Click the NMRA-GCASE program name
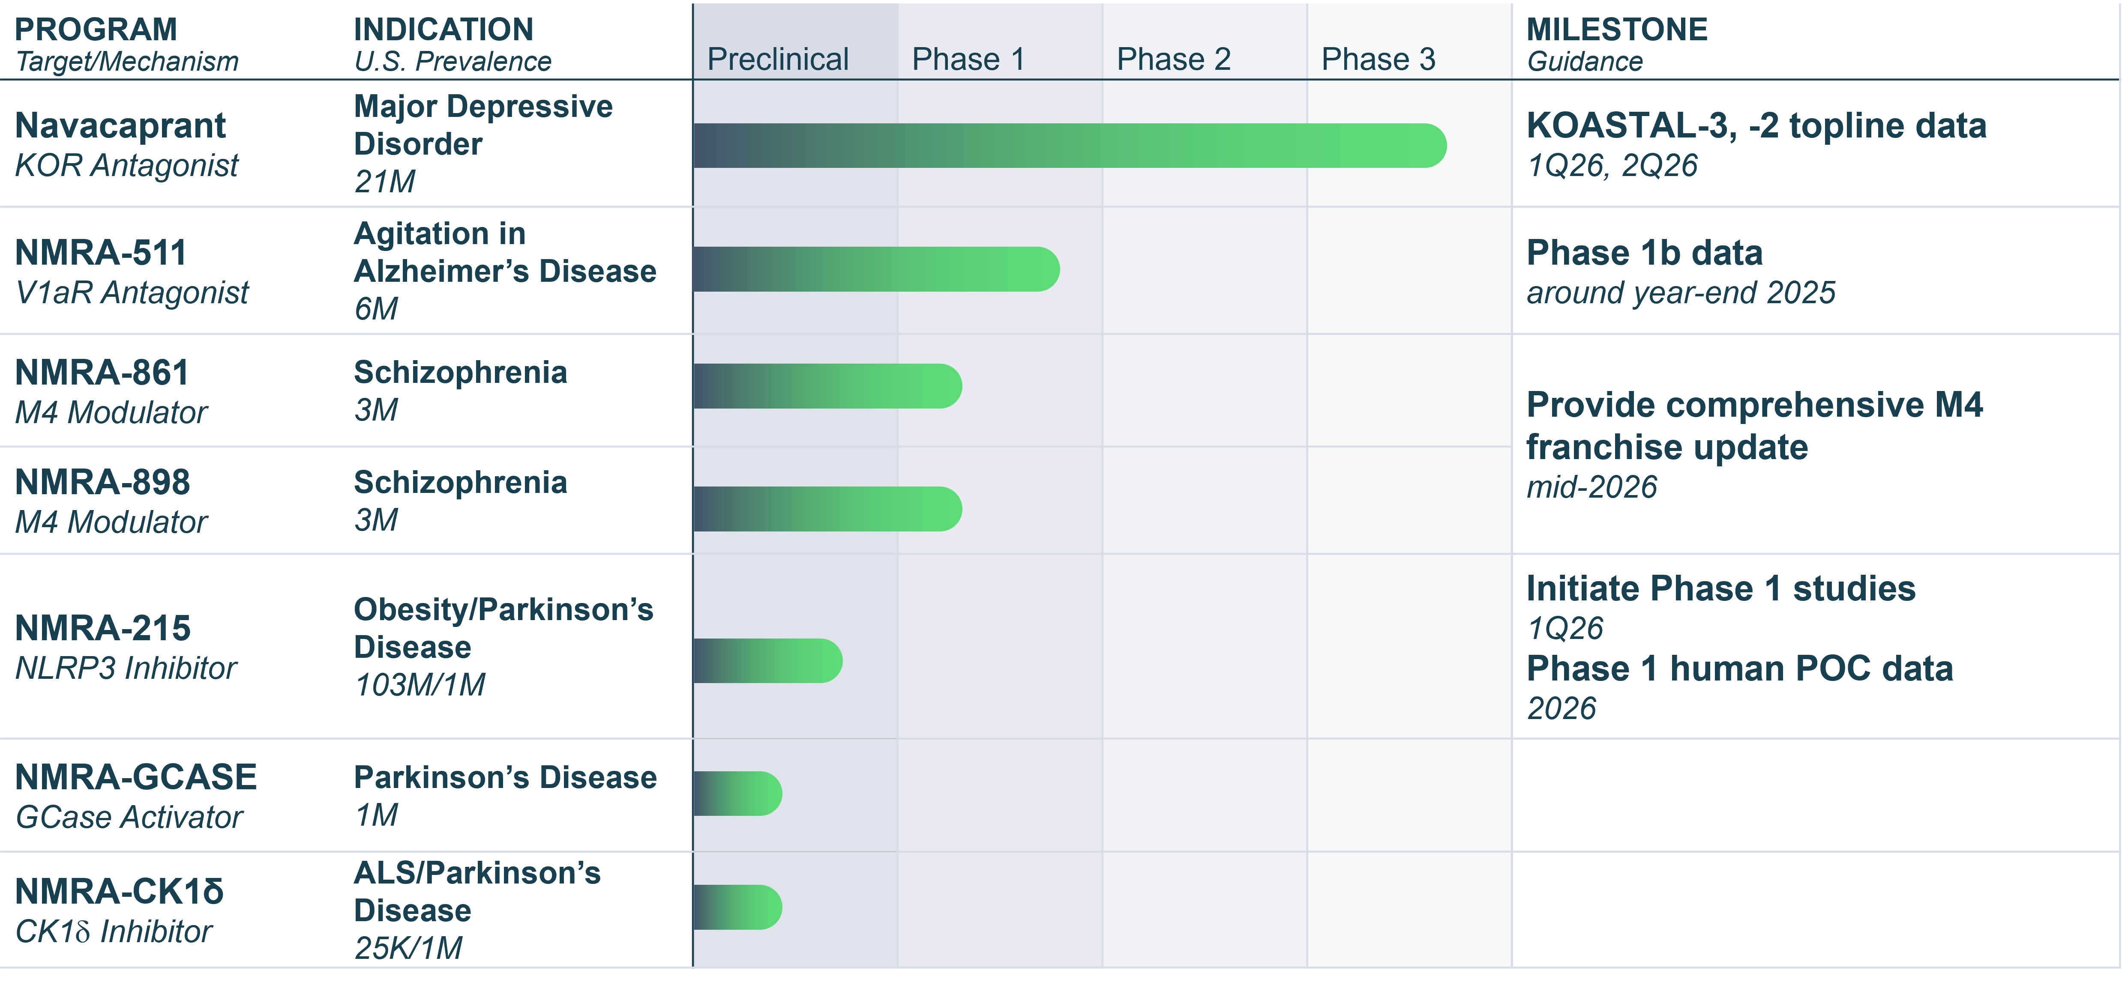 click(x=136, y=777)
